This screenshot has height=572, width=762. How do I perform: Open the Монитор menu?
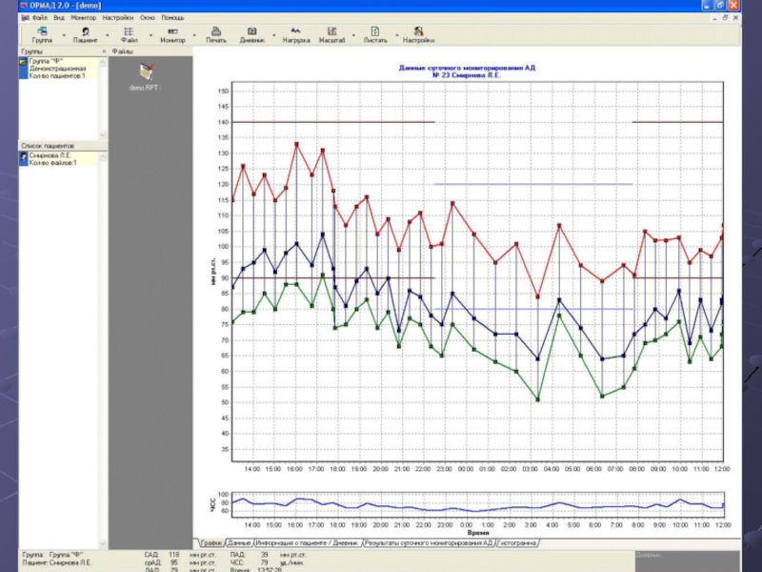coord(83,18)
